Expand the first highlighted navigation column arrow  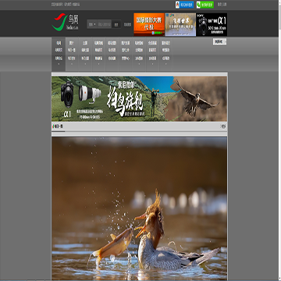click(x=59, y=64)
